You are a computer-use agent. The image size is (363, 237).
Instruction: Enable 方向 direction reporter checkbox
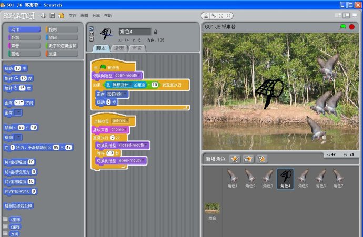[6, 233]
